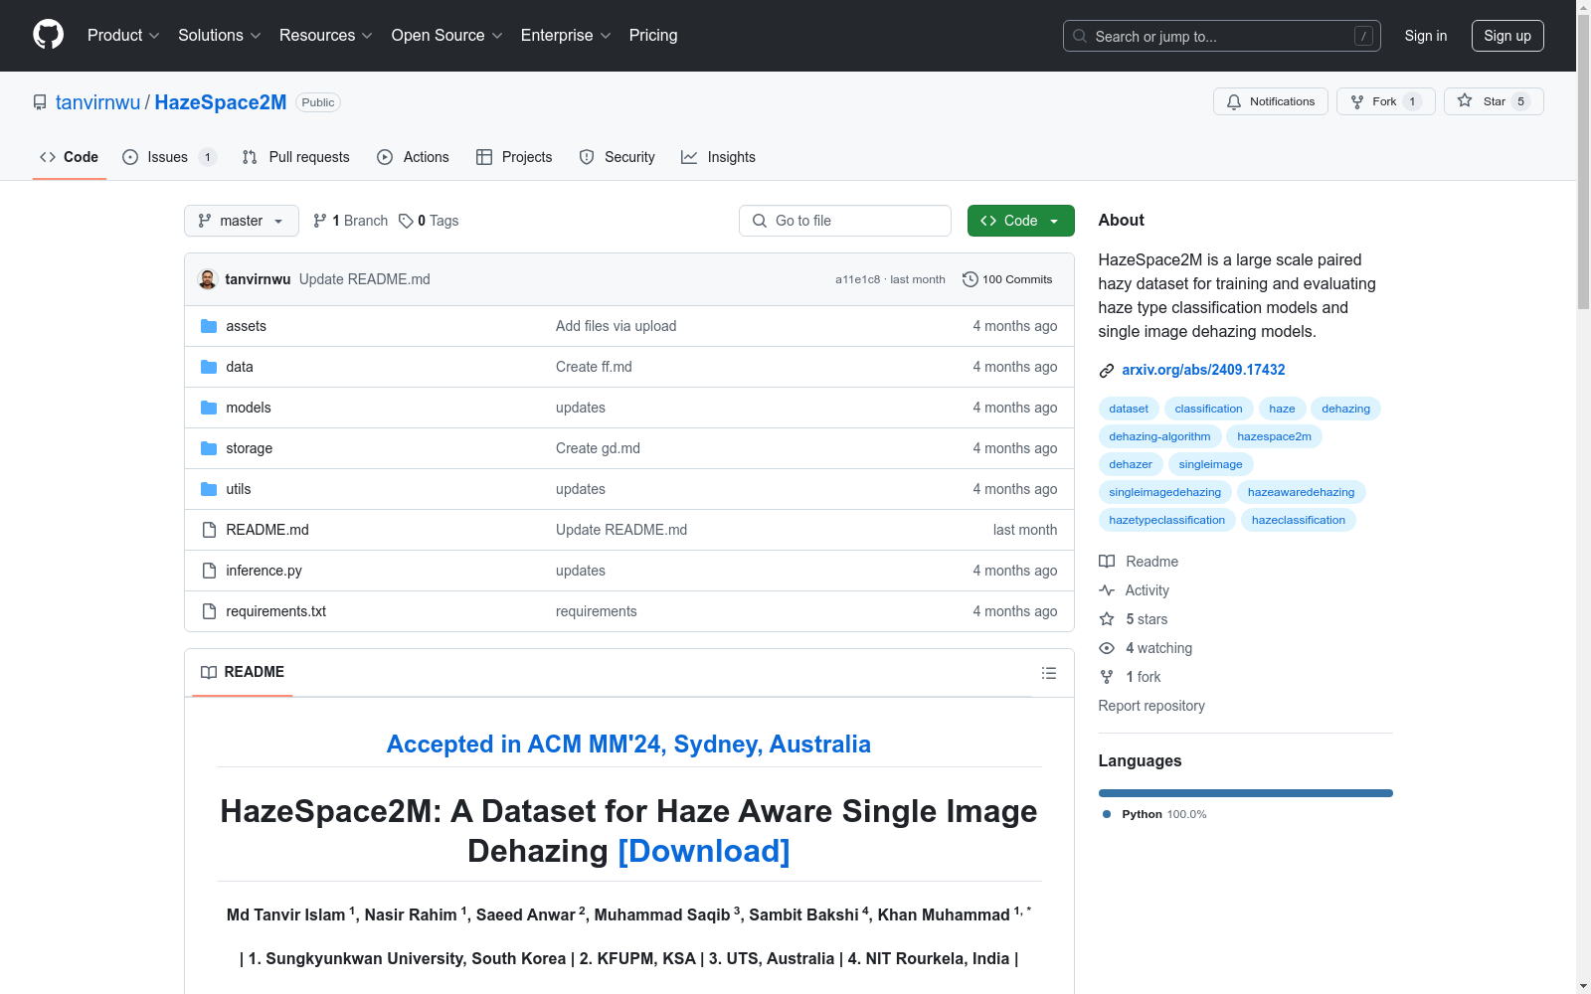Click the history clock icon for commits
The height and width of the screenshot is (994, 1591).
[971, 279]
